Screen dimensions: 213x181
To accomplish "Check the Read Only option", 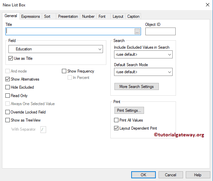I will pyautogui.click(x=8, y=96).
